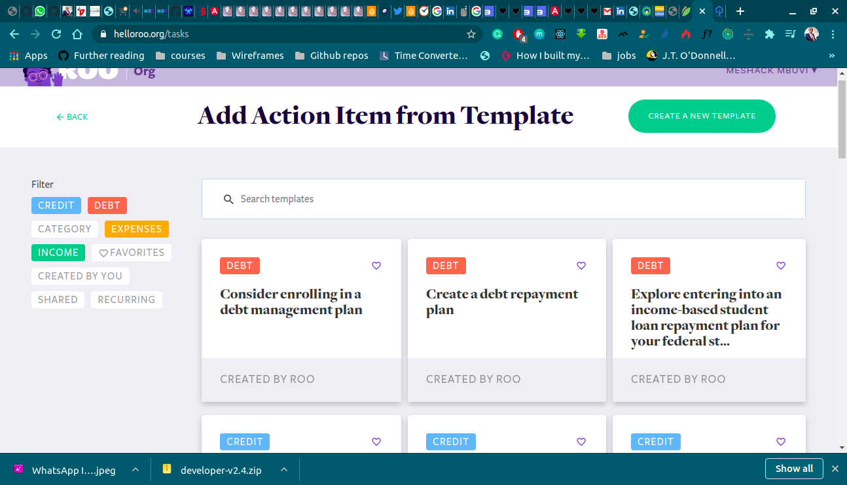Viewport: 847px width, 485px height.
Task: Open the 'Further reading' bookmark
Action: (x=101, y=56)
